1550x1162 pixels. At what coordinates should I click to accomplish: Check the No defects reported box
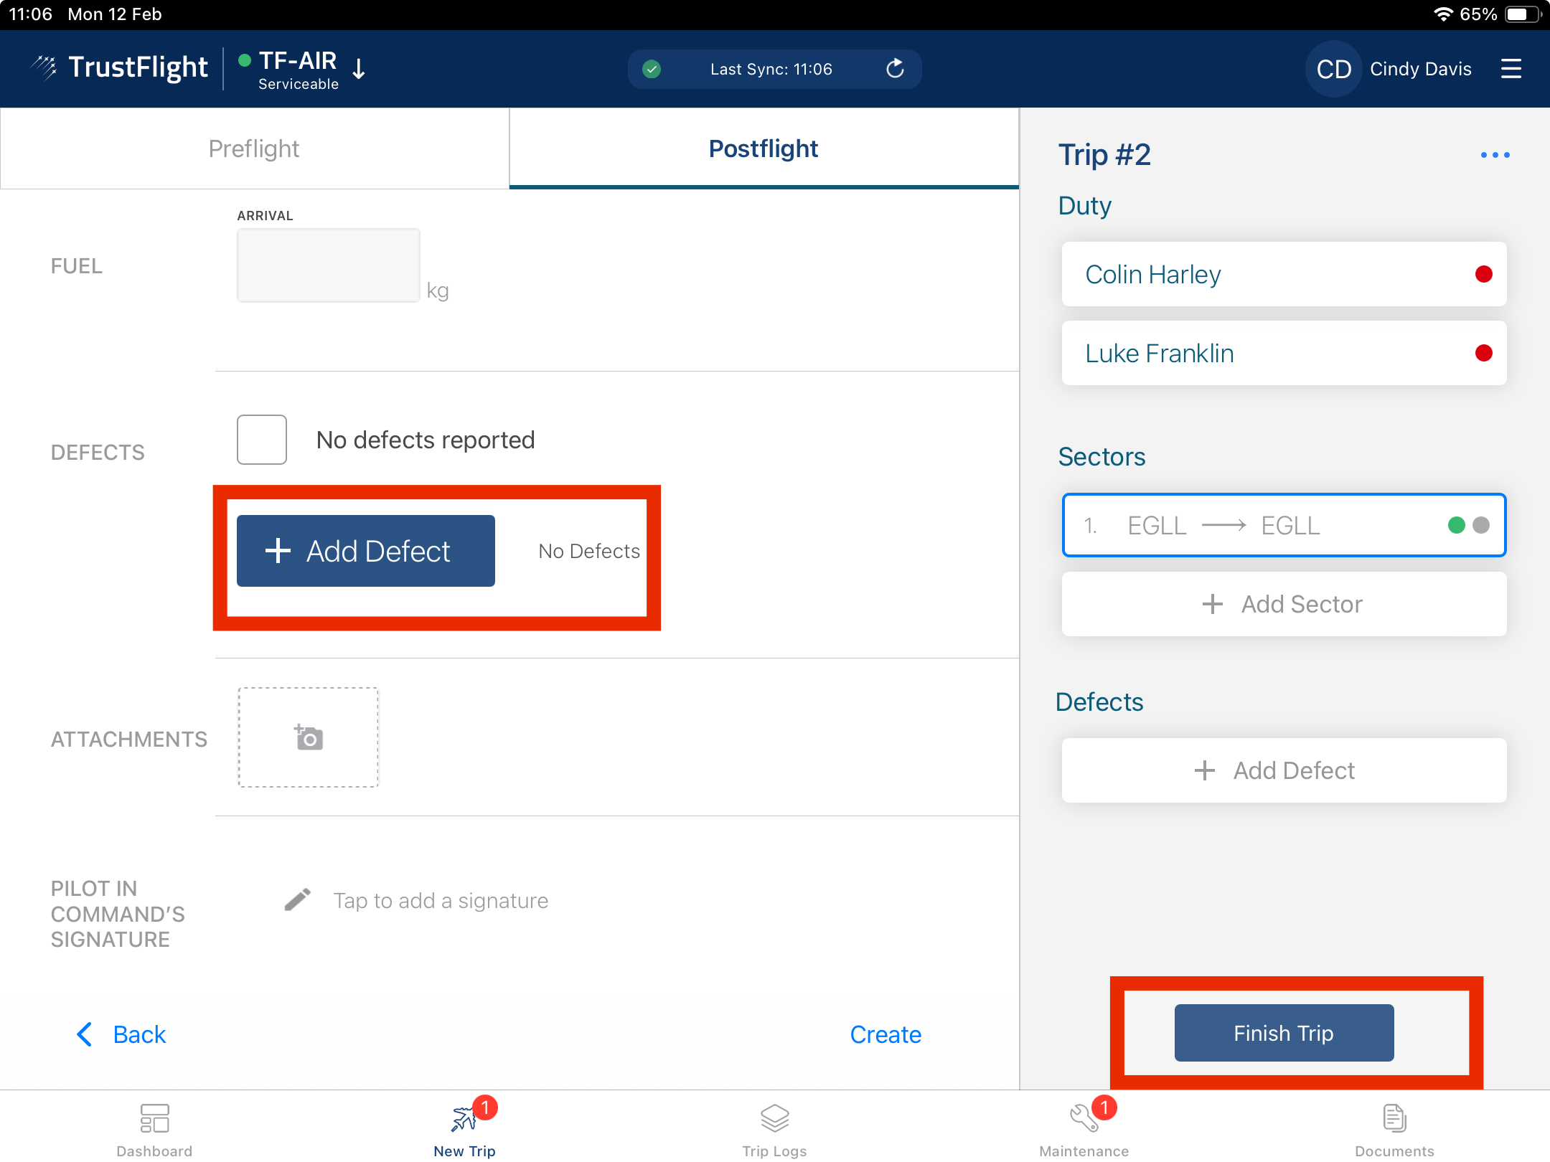click(262, 440)
